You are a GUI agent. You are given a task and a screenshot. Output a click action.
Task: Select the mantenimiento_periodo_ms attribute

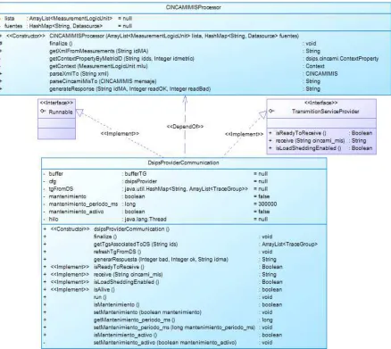(83, 204)
